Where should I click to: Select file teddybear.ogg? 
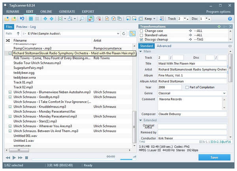[x=24, y=72]
